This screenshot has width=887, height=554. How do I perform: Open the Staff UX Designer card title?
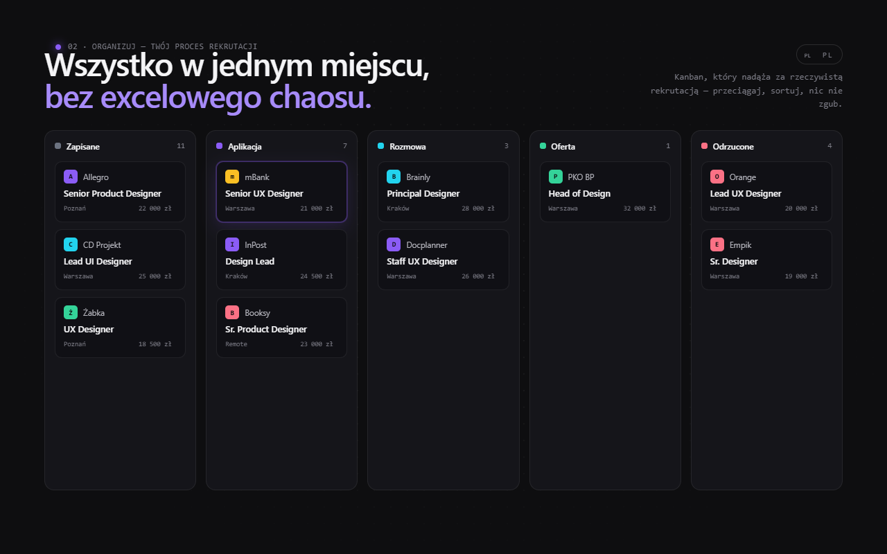click(x=422, y=262)
